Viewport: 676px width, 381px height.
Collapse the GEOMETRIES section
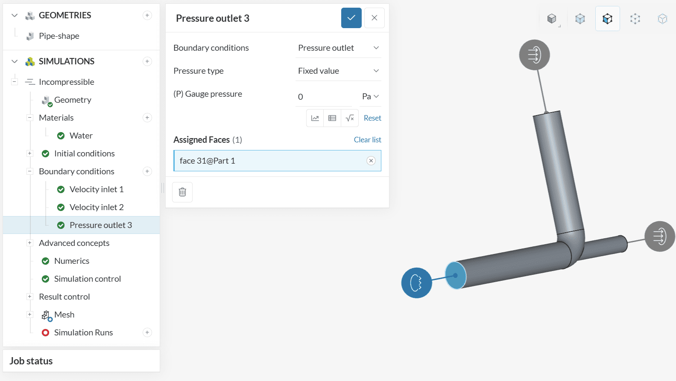point(15,15)
